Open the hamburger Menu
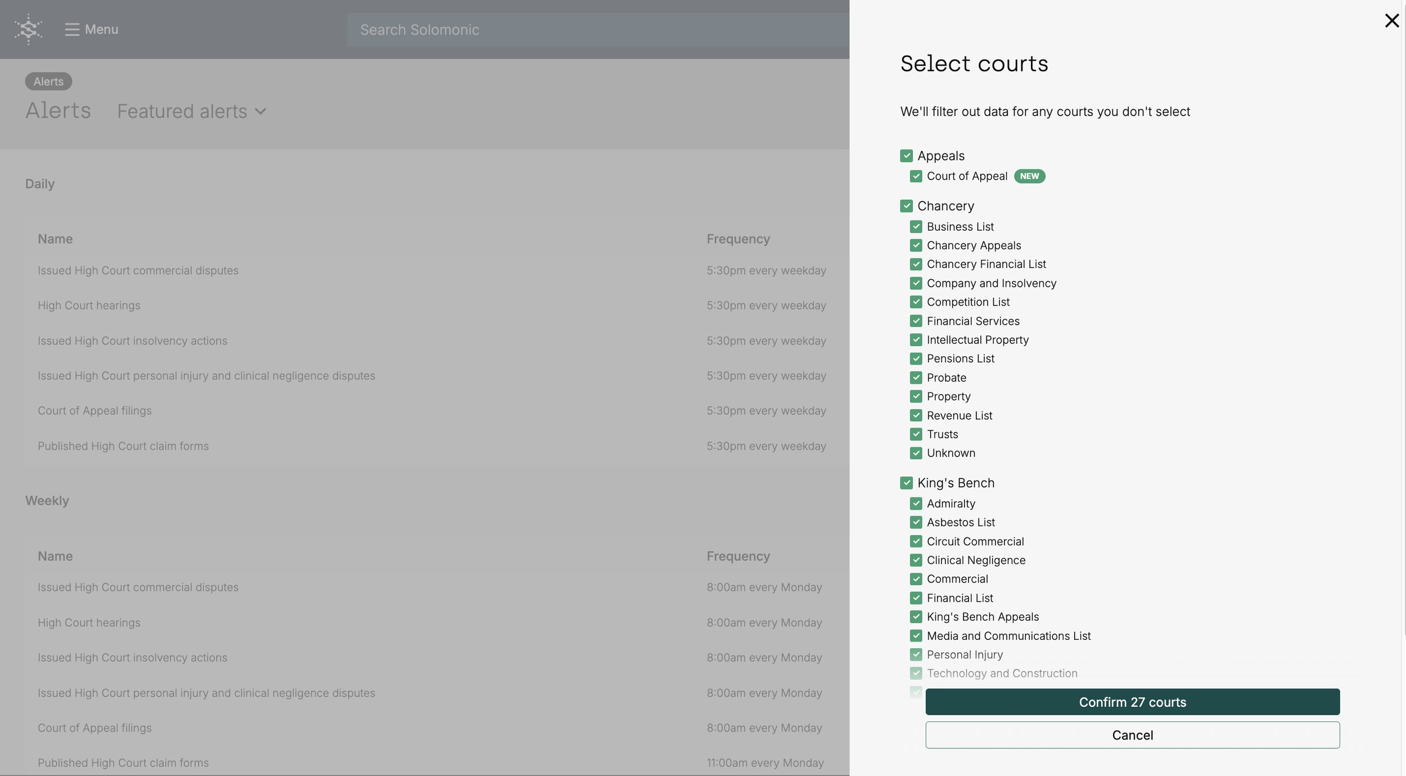 (x=91, y=29)
